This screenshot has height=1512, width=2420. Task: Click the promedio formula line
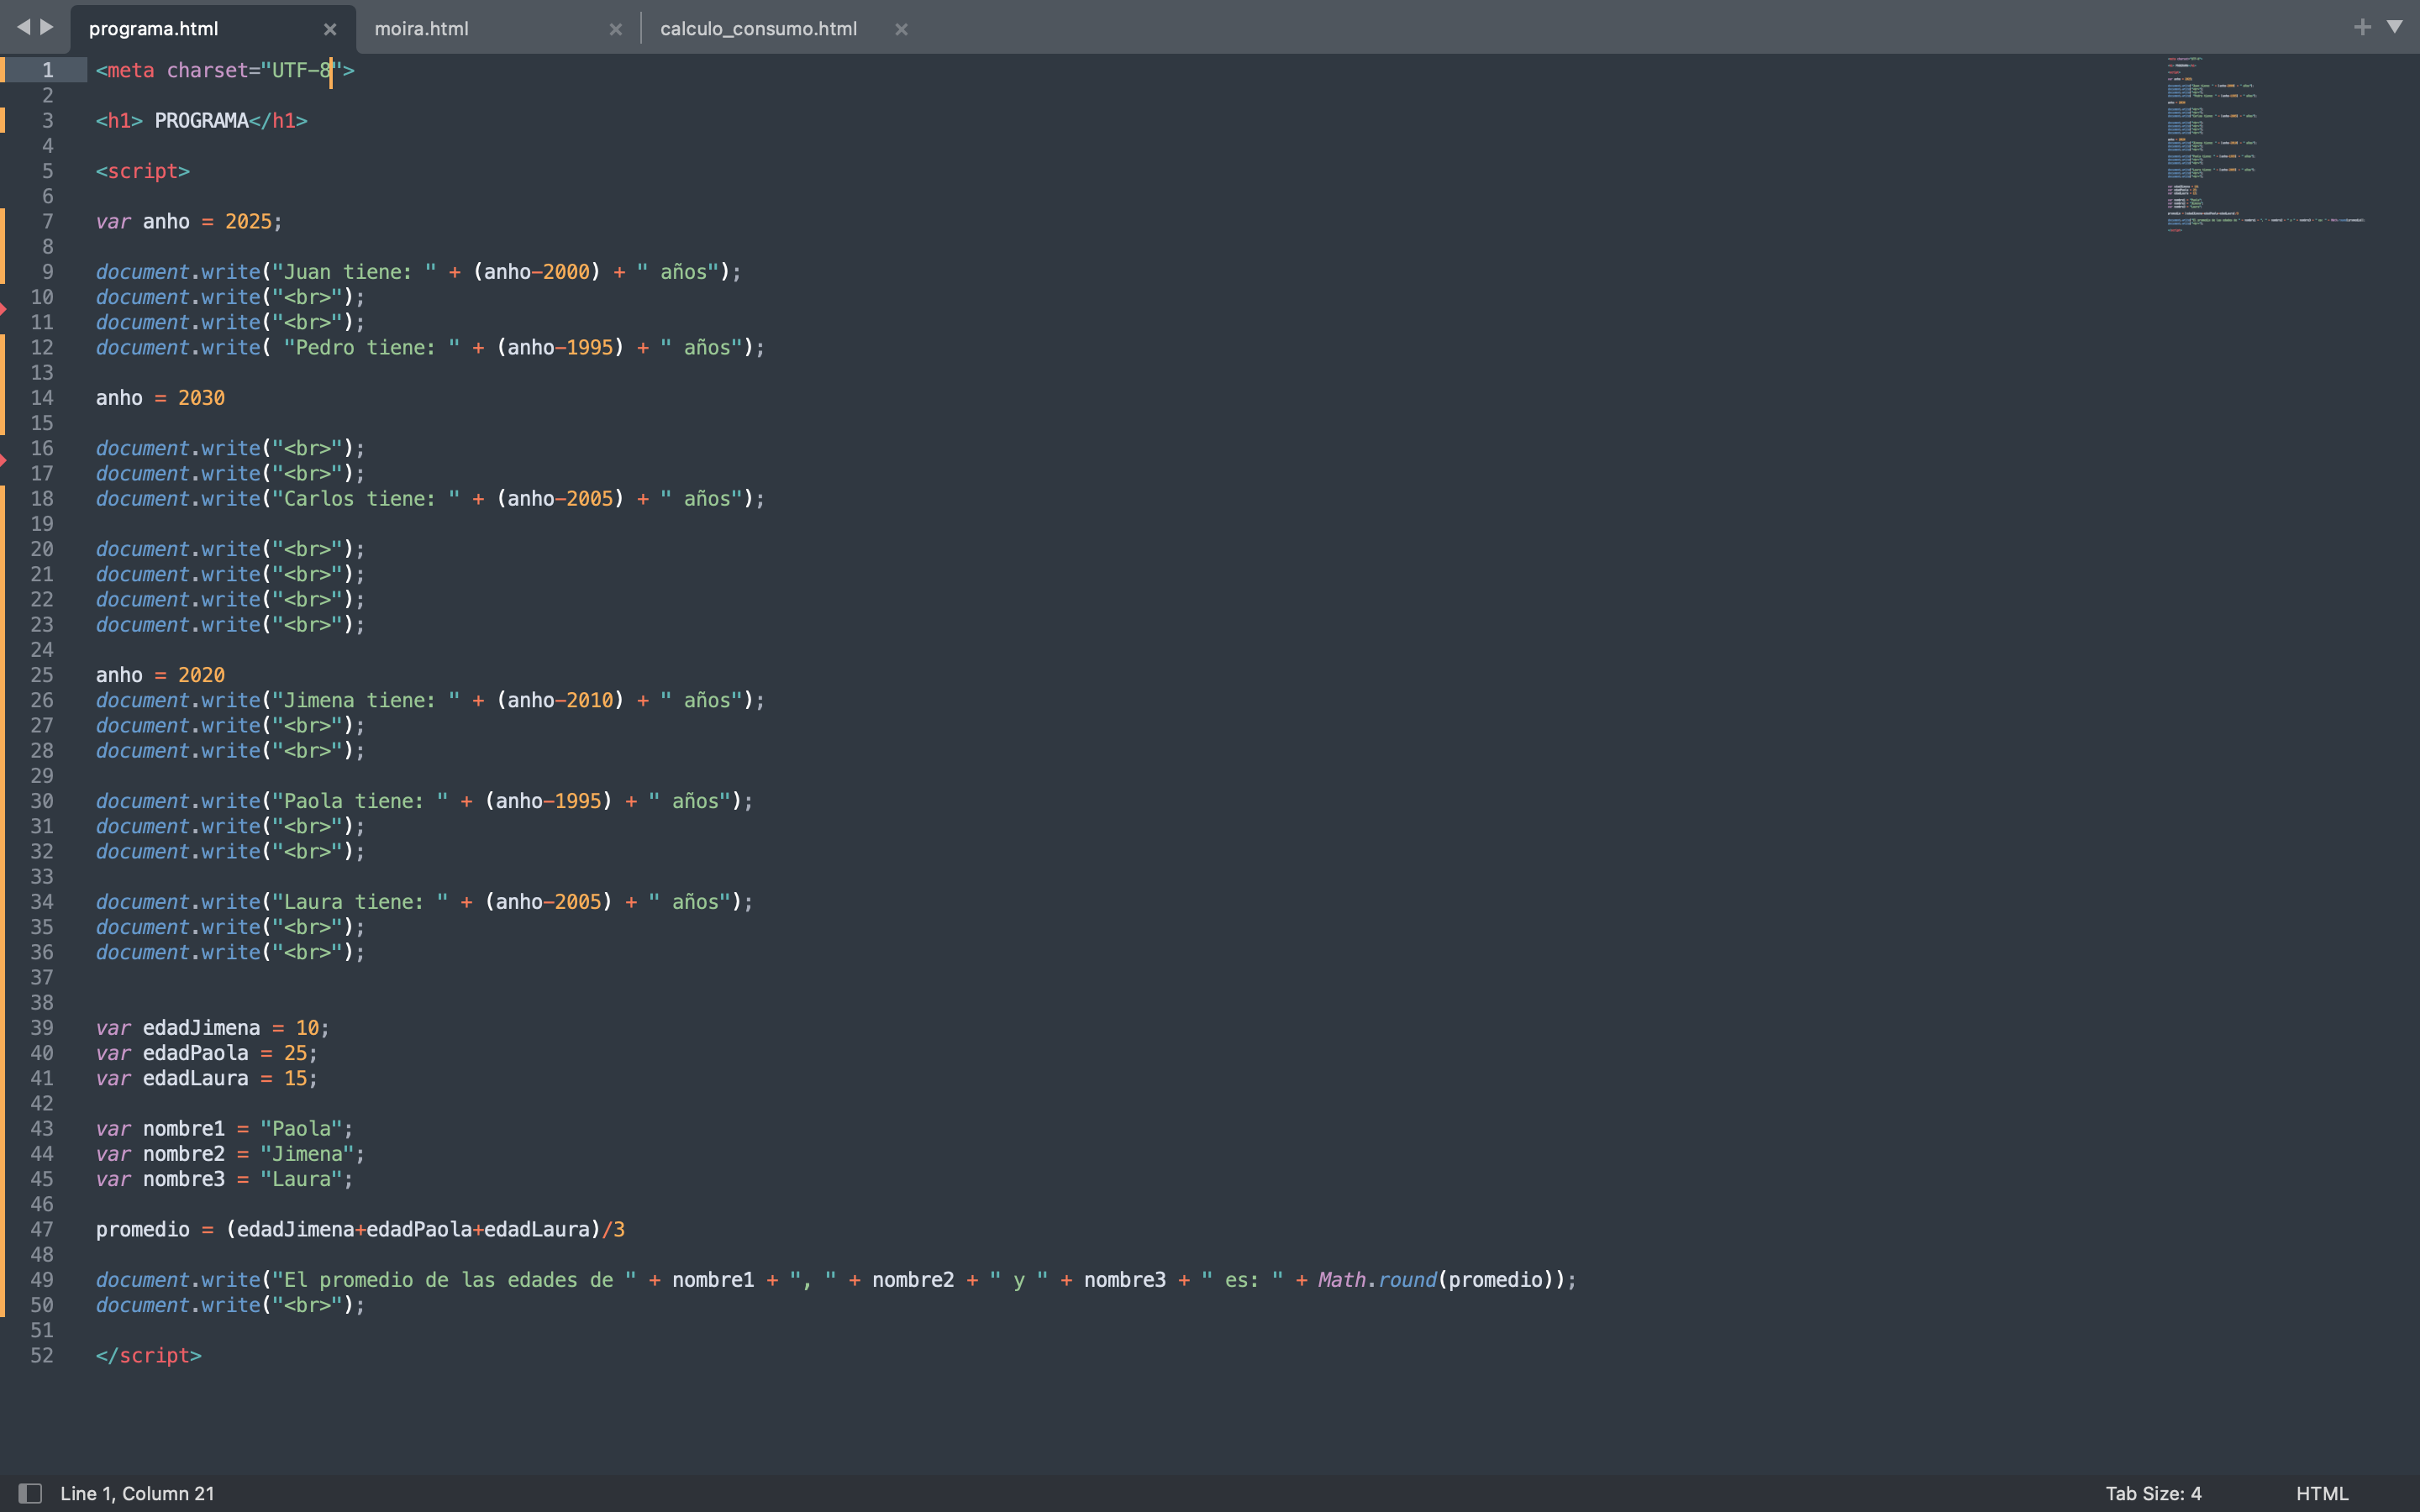click(x=360, y=1229)
